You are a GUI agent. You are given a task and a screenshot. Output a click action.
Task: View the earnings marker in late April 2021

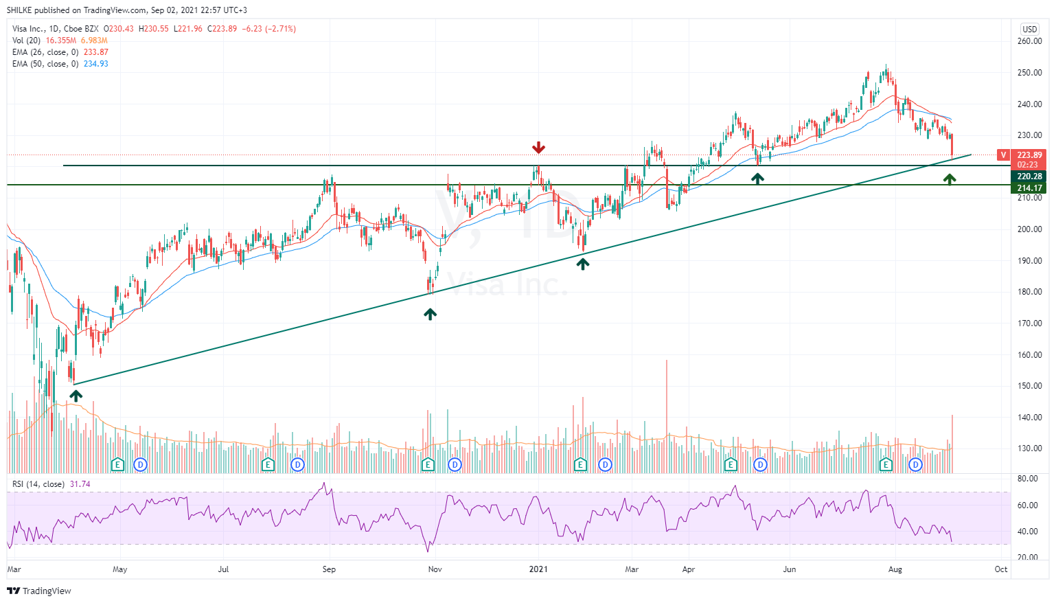(x=731, y=465)
